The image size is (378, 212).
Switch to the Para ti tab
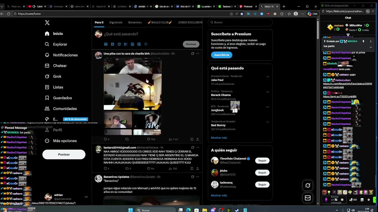[x=99, y=22]
